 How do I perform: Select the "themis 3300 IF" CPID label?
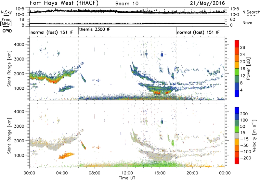95,29
